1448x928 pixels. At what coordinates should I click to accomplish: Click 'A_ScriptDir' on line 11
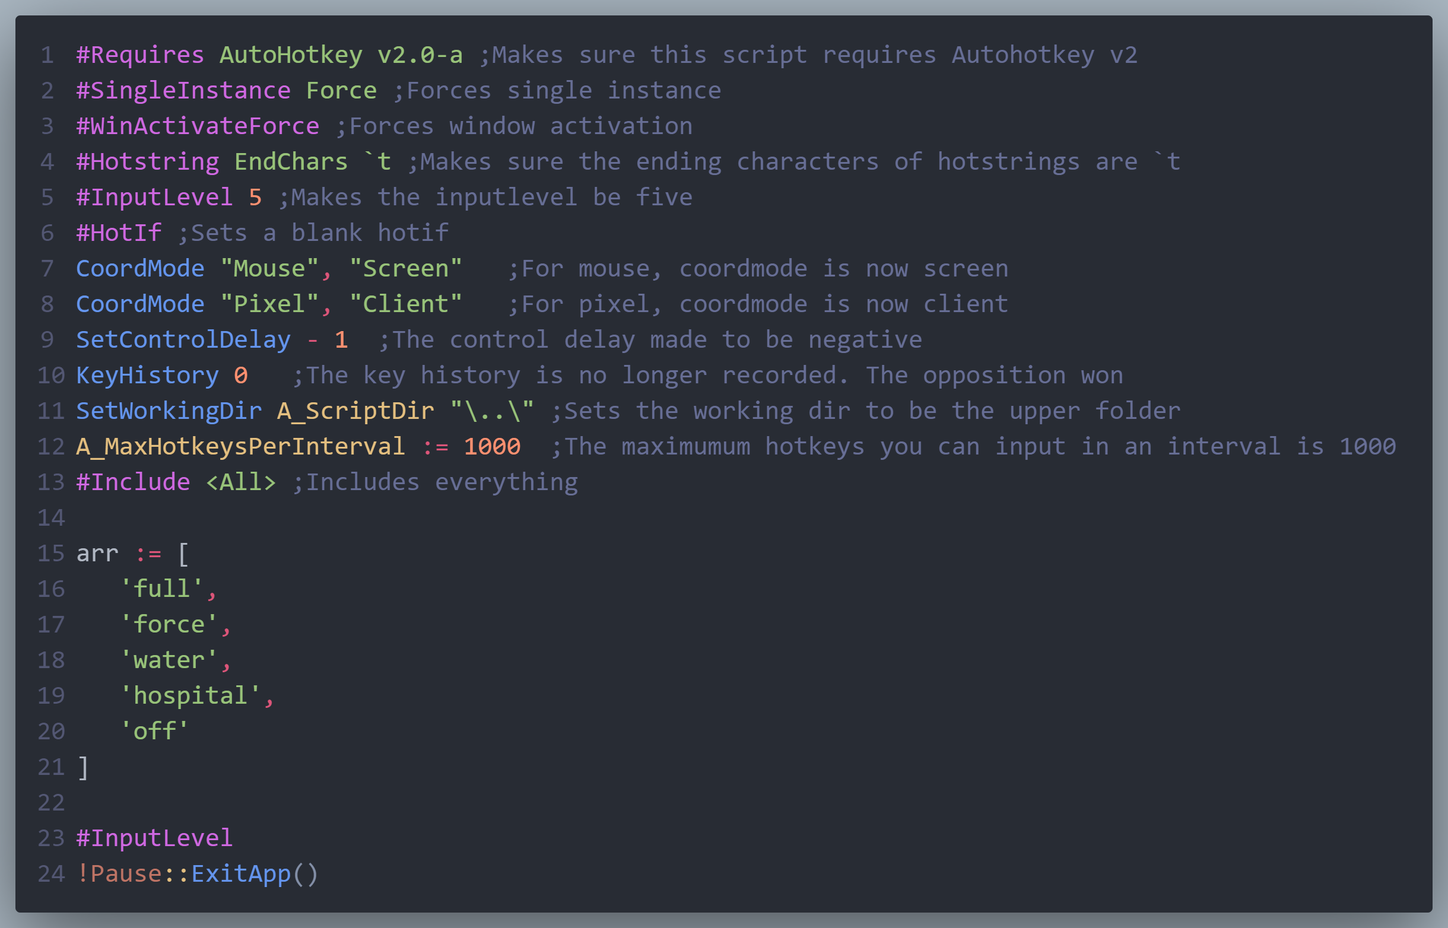click(355, 411)
